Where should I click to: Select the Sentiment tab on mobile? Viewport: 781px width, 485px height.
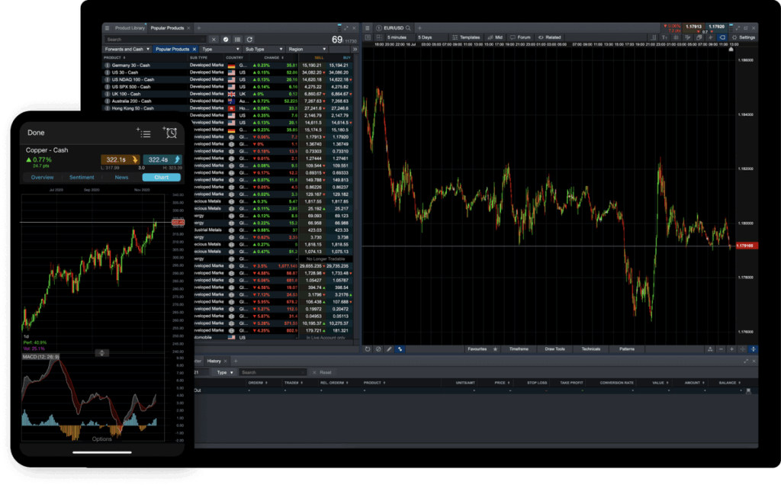coord(82,177)
